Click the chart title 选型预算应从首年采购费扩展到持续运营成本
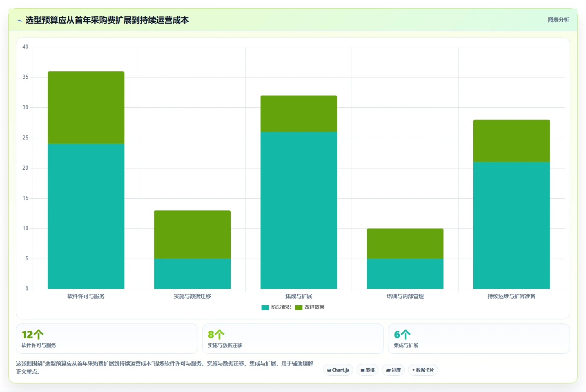The width and height of the screenshot is (586, 392). click(x=107, y=20)
